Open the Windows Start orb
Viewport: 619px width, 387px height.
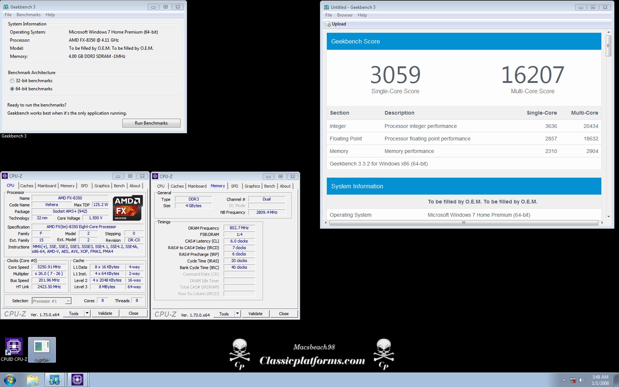[x=10, y=380]
